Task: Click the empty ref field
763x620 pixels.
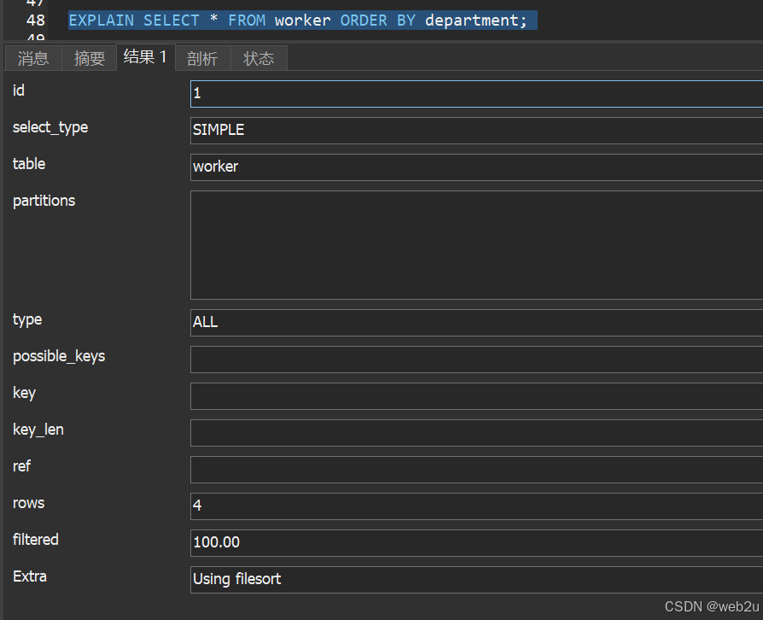Action: click(x=476, y=470)
